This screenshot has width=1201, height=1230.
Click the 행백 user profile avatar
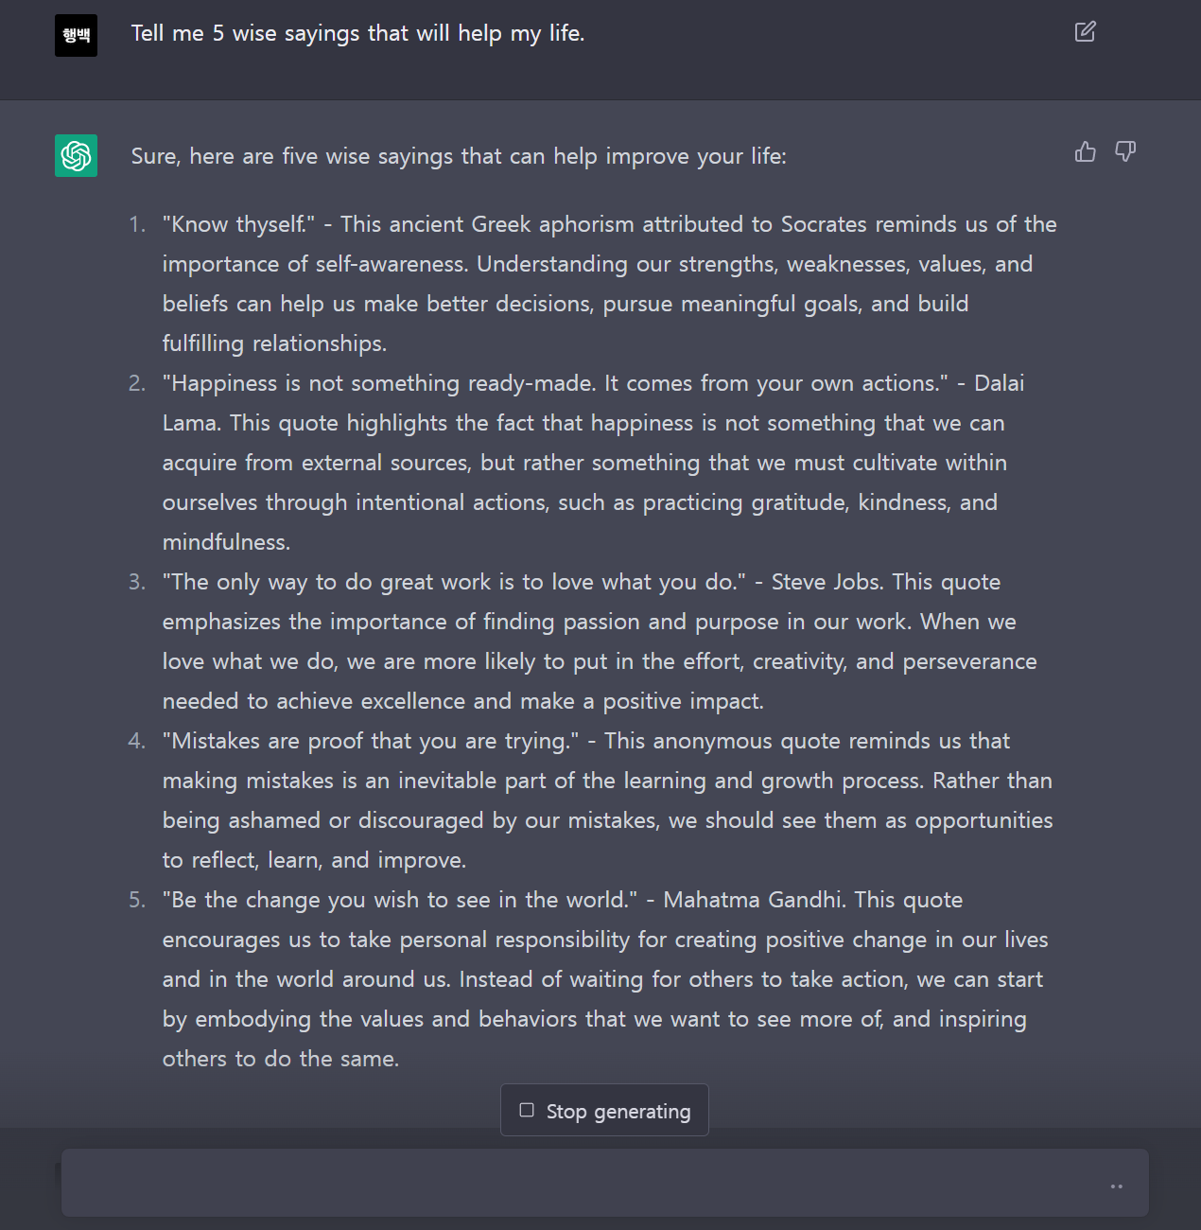75,35
